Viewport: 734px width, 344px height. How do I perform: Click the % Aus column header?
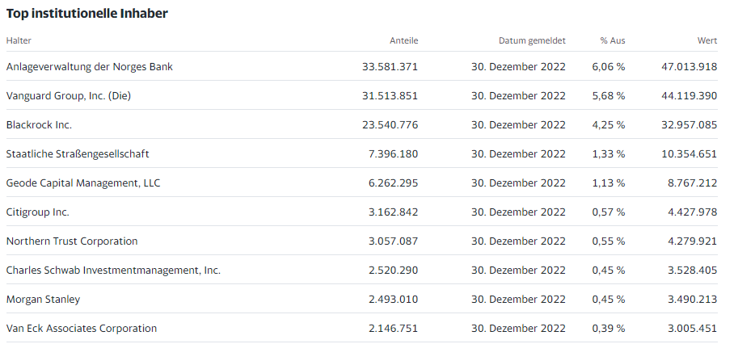tap(613, 40)
